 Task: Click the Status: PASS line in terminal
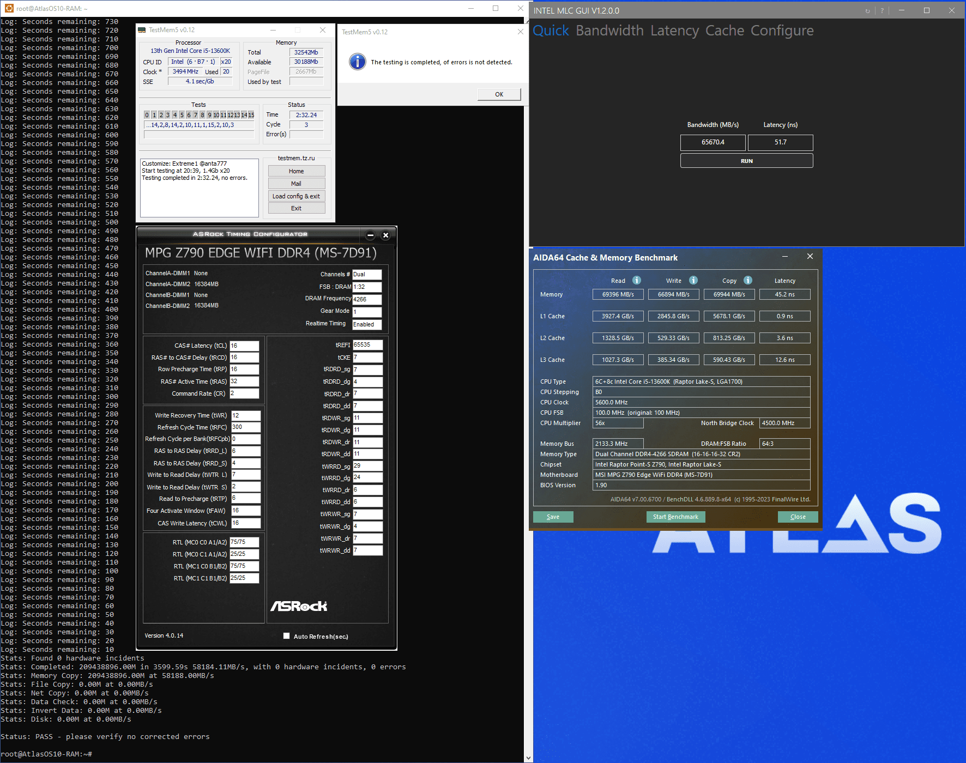(105, 737)
